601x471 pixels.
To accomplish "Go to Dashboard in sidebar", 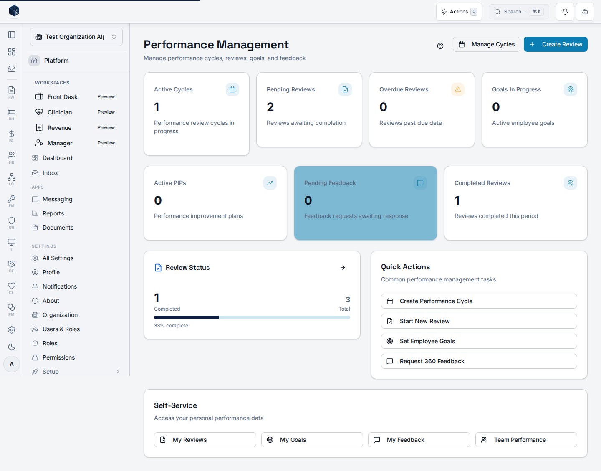I will point(76,158).
